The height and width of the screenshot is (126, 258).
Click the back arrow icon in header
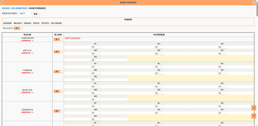point(3,2)
